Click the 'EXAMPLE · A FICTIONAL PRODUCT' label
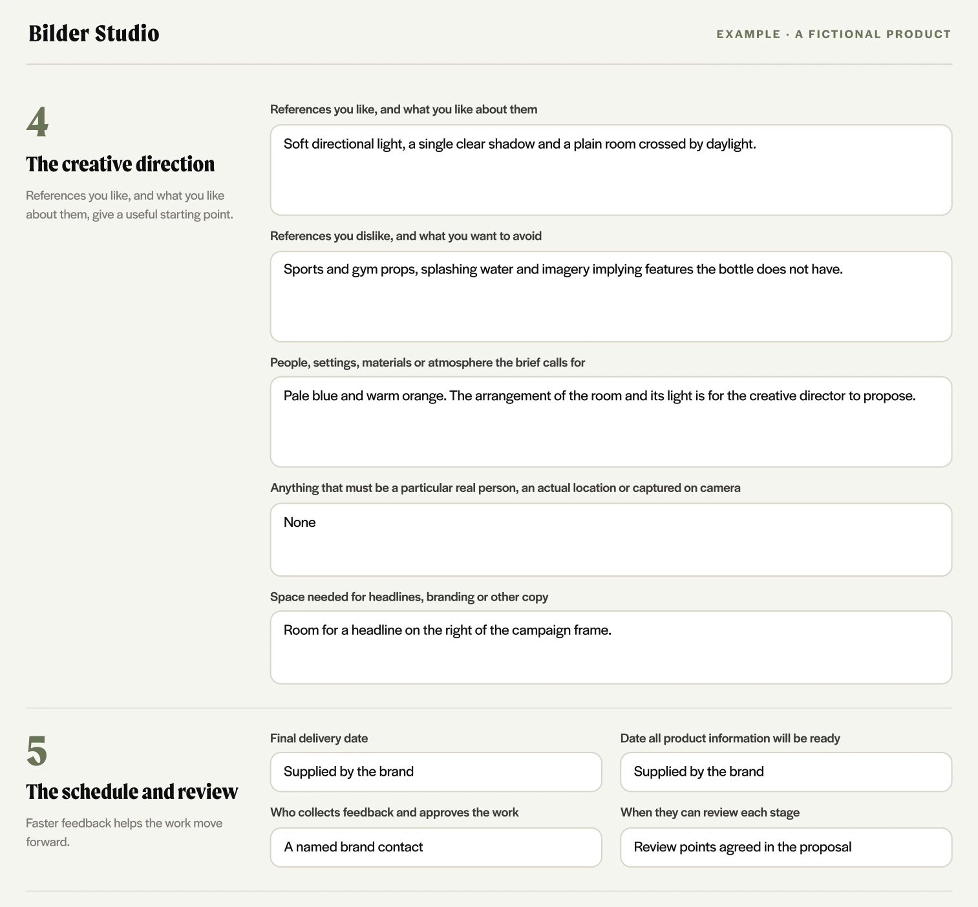978x907 pixels. point(834,34)
